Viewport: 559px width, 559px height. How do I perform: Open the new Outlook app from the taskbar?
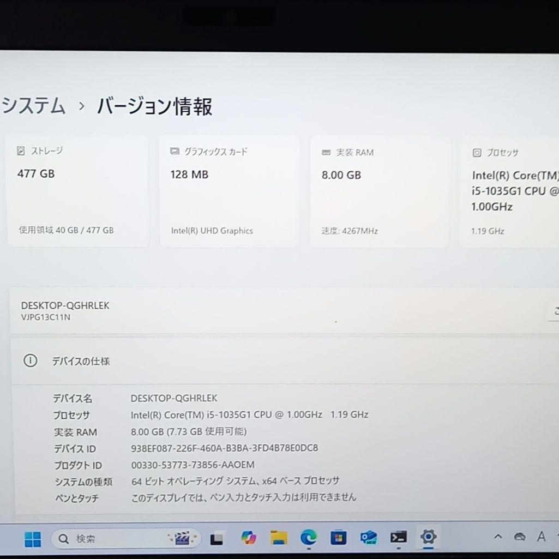[368, 538]
